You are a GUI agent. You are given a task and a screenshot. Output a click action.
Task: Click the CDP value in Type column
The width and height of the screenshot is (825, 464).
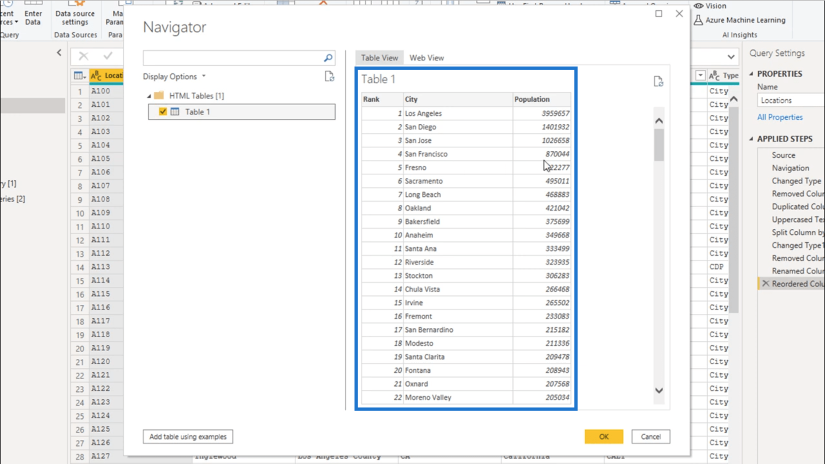tap(716, 267)
